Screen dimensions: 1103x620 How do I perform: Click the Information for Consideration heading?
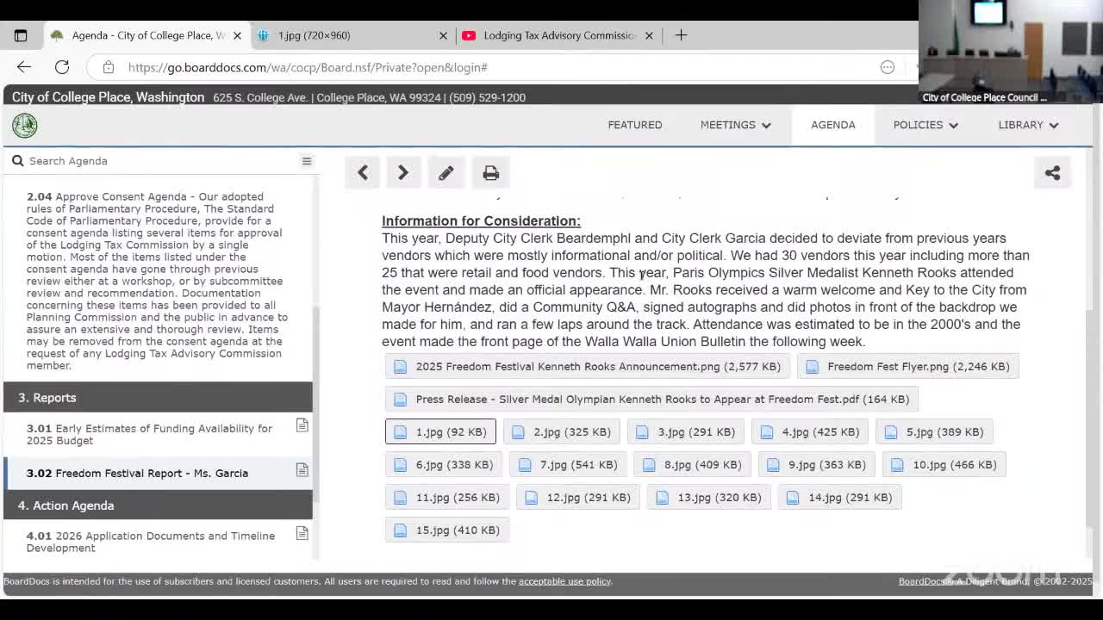[x=481, y=221]
